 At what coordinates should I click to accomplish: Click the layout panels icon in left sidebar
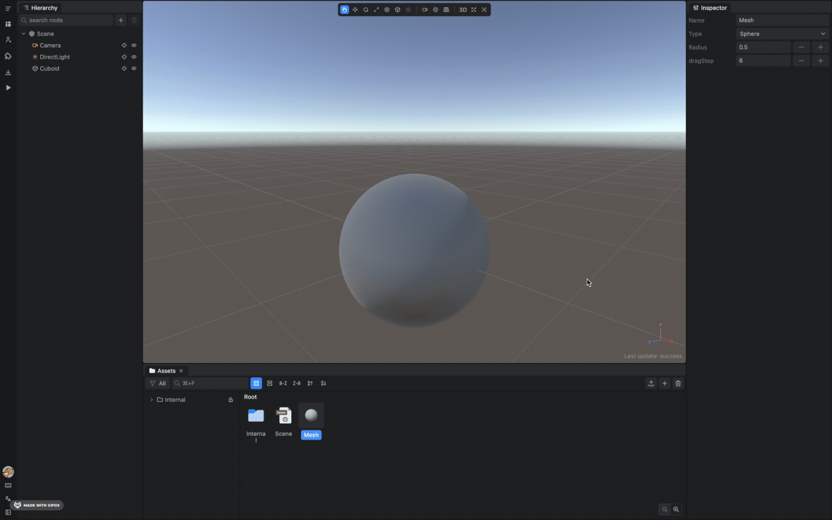[x=8, y=24]
